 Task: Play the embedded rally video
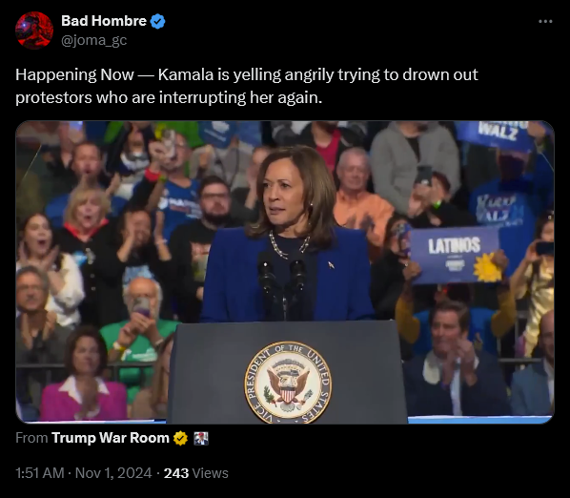(x=285, y=272)
